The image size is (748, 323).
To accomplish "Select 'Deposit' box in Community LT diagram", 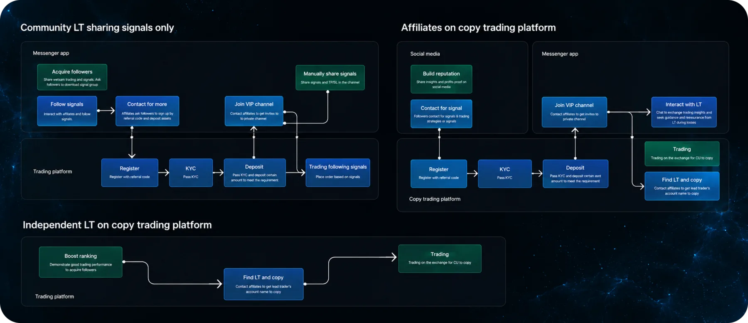I will 255,173.
